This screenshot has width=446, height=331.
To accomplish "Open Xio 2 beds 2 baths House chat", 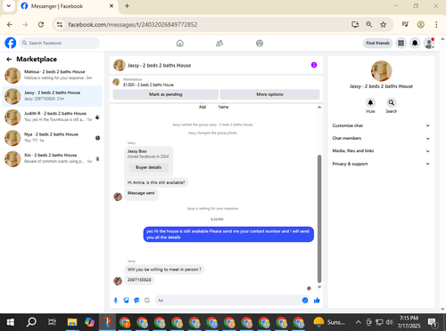I will point(53,158).
